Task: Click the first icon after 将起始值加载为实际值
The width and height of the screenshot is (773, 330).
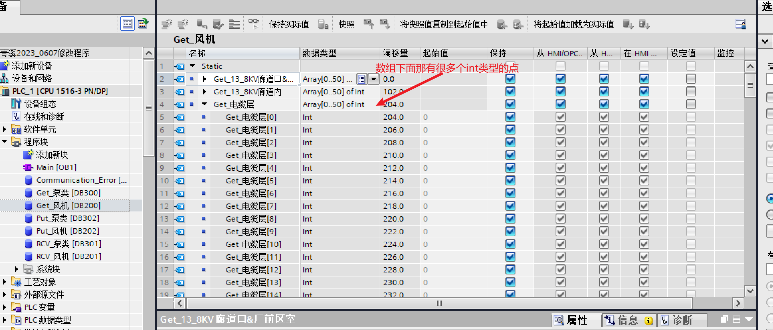Action: tap(628, 24)
